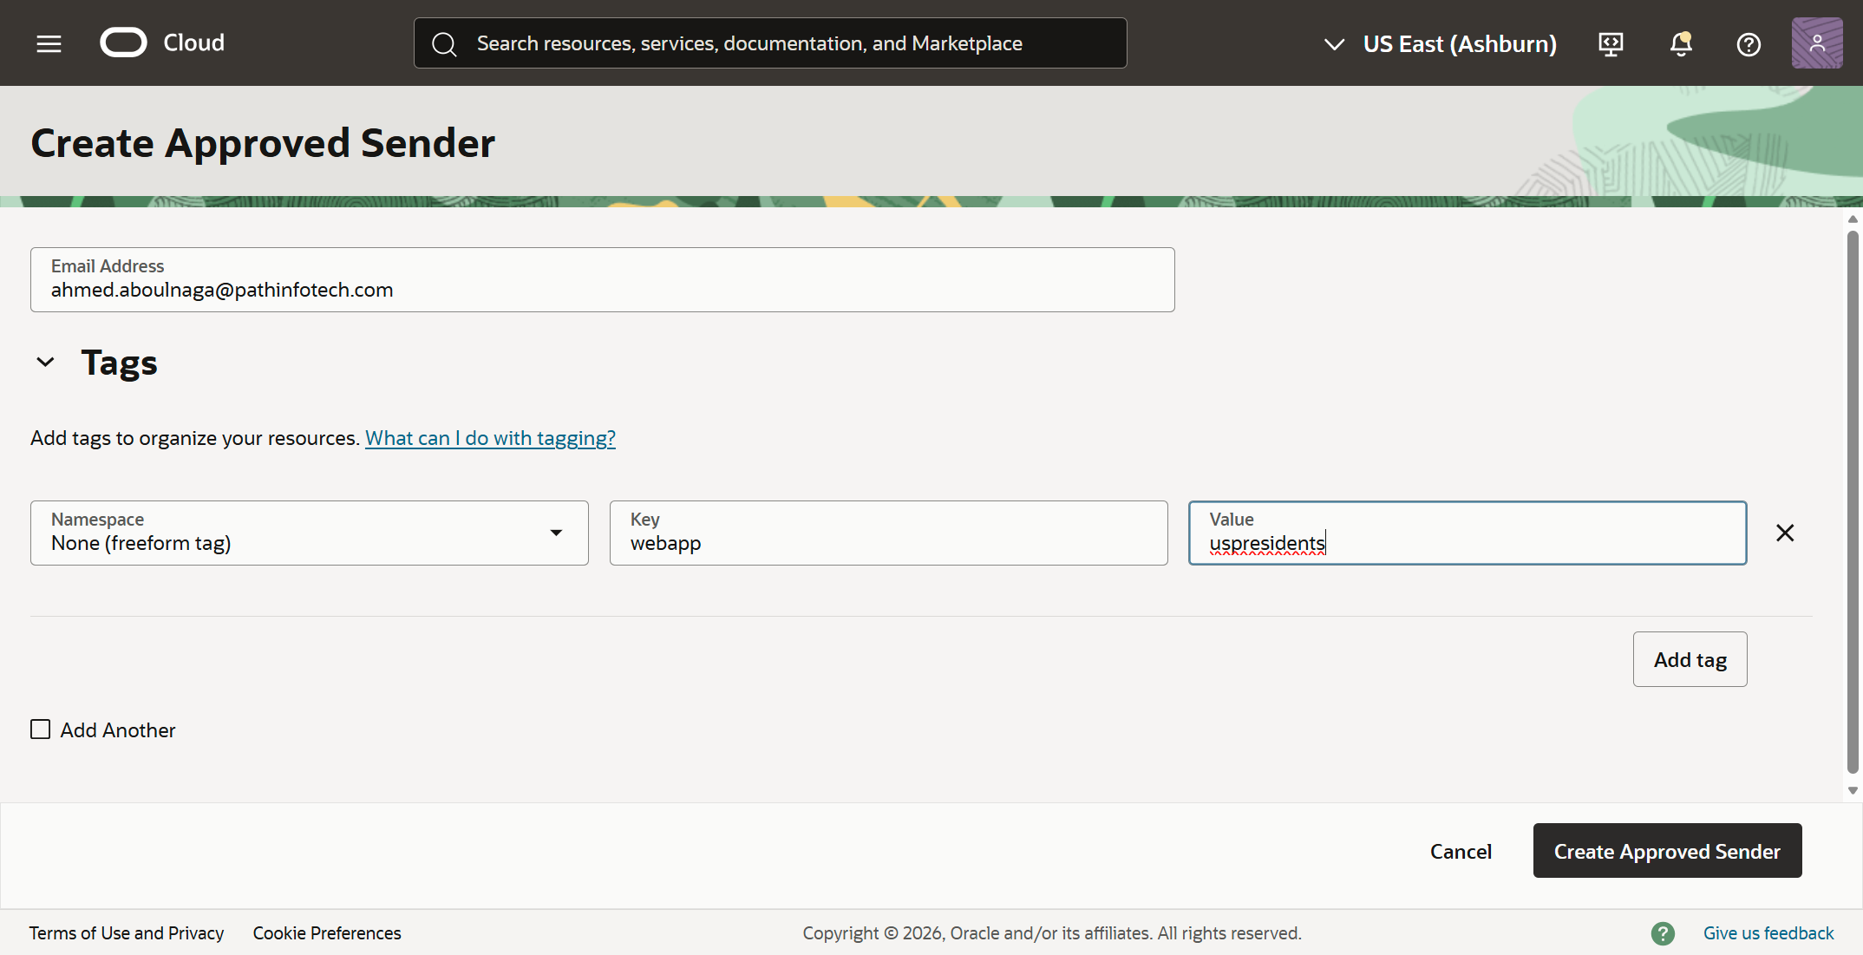The width and height of the screenshot is (1863, 955).
Task: Click into the Email Address field
Action: click(602, 290)
